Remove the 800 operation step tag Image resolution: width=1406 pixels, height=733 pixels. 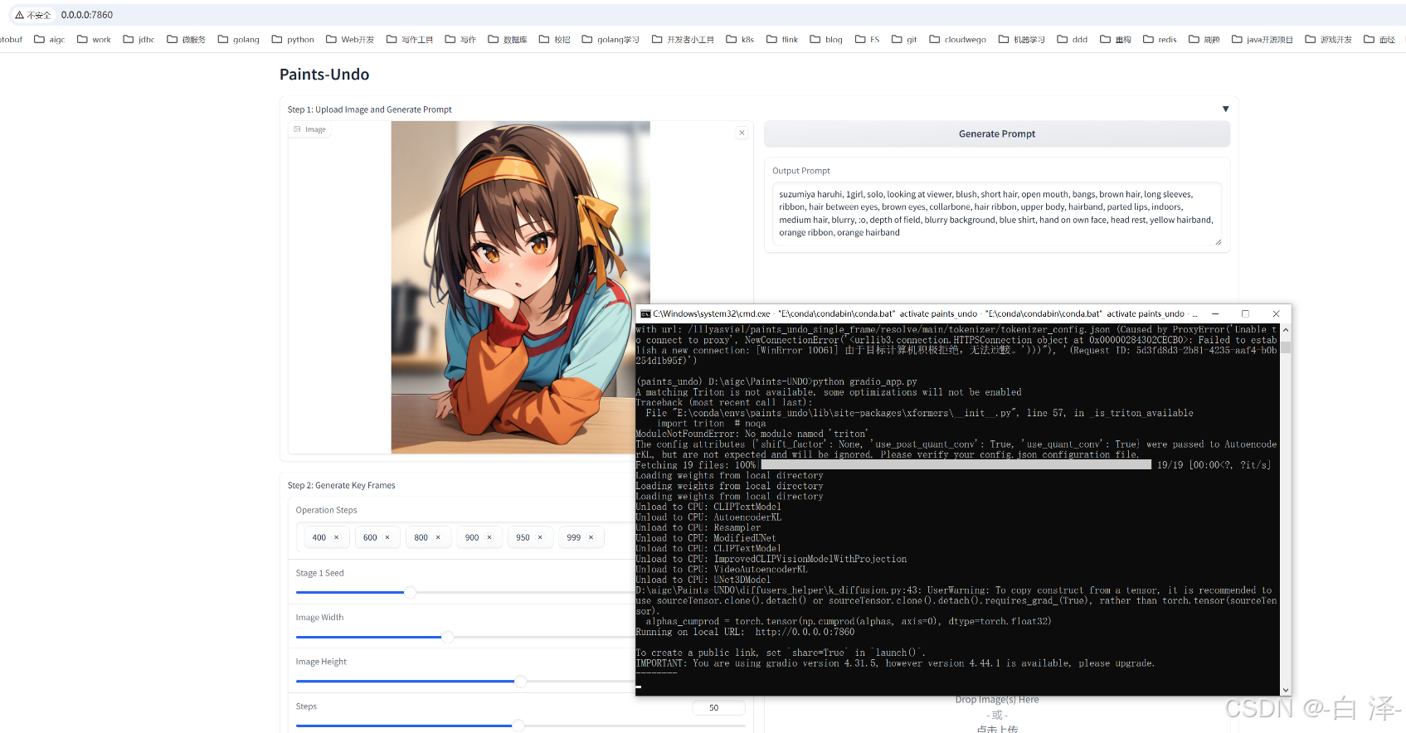438,537
